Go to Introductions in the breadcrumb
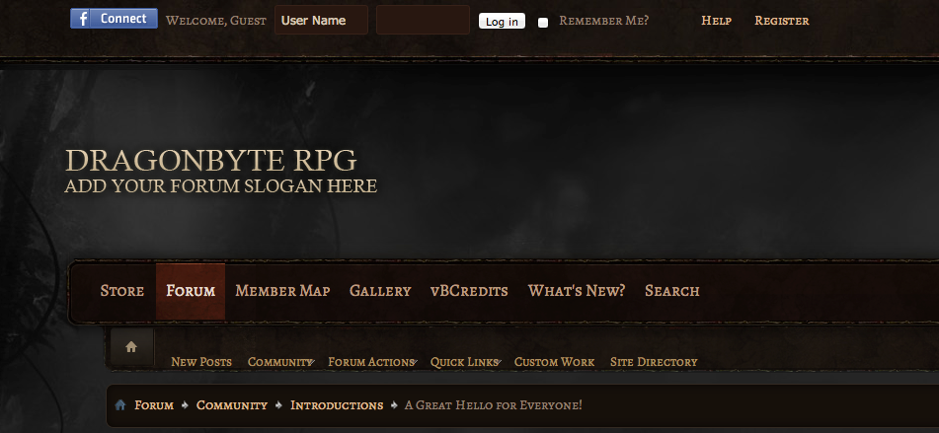The width and height of the screenshot is (939, 433). [337, 405]
